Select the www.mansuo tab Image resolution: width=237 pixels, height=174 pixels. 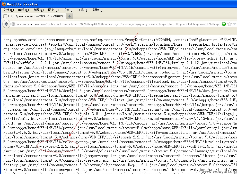point(34,16)
